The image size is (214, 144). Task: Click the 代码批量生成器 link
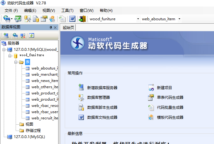point(170,108)
